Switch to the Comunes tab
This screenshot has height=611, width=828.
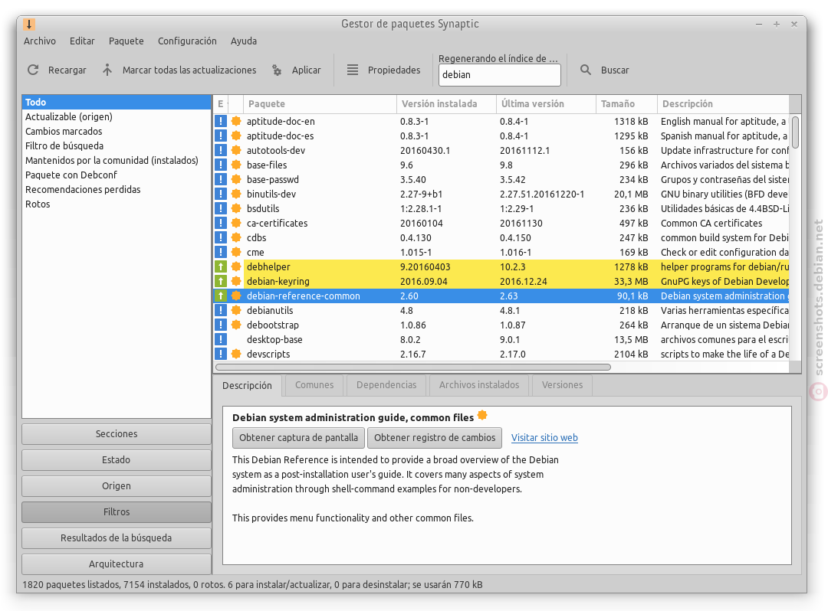(314, 385)
